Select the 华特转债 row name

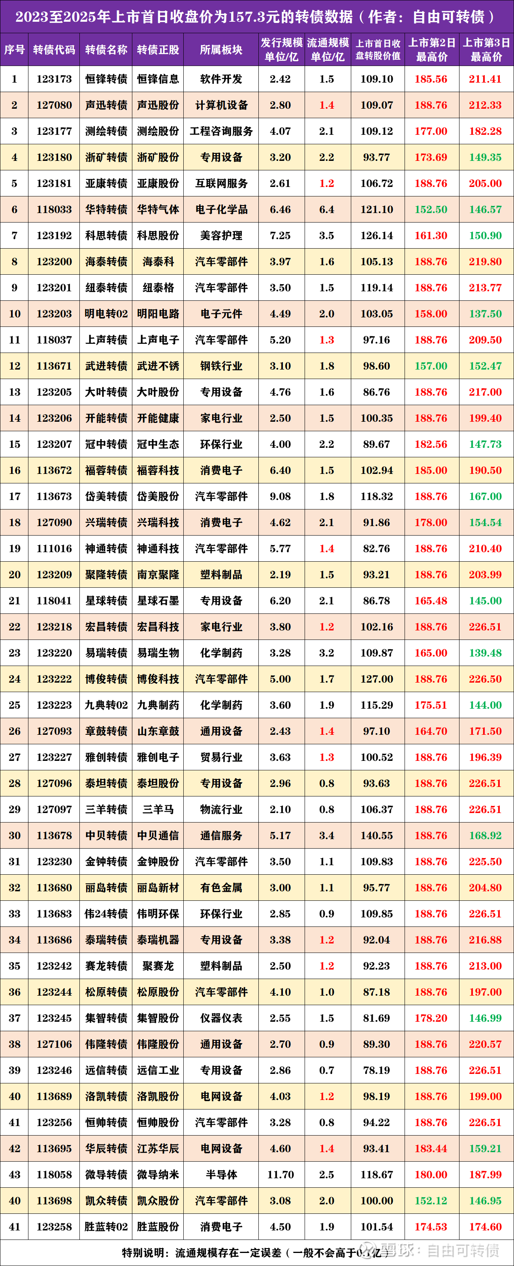coord(106,209)
